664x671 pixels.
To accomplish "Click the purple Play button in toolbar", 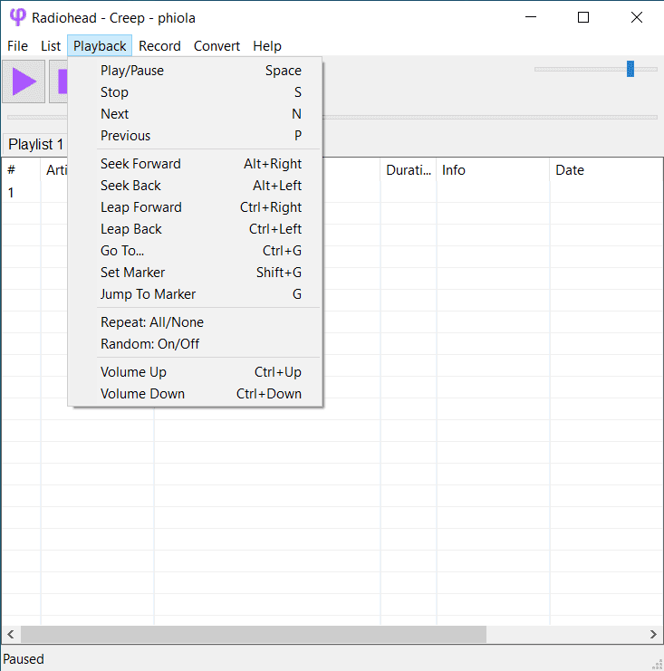I will (x=24, y=81).
